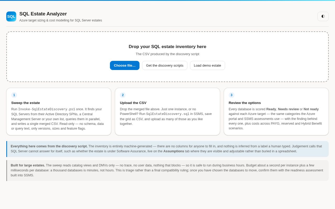Click the SQL Estate Analyzer logo icon
The width and height of the screenshot is (335, 209).
point(11,16)
